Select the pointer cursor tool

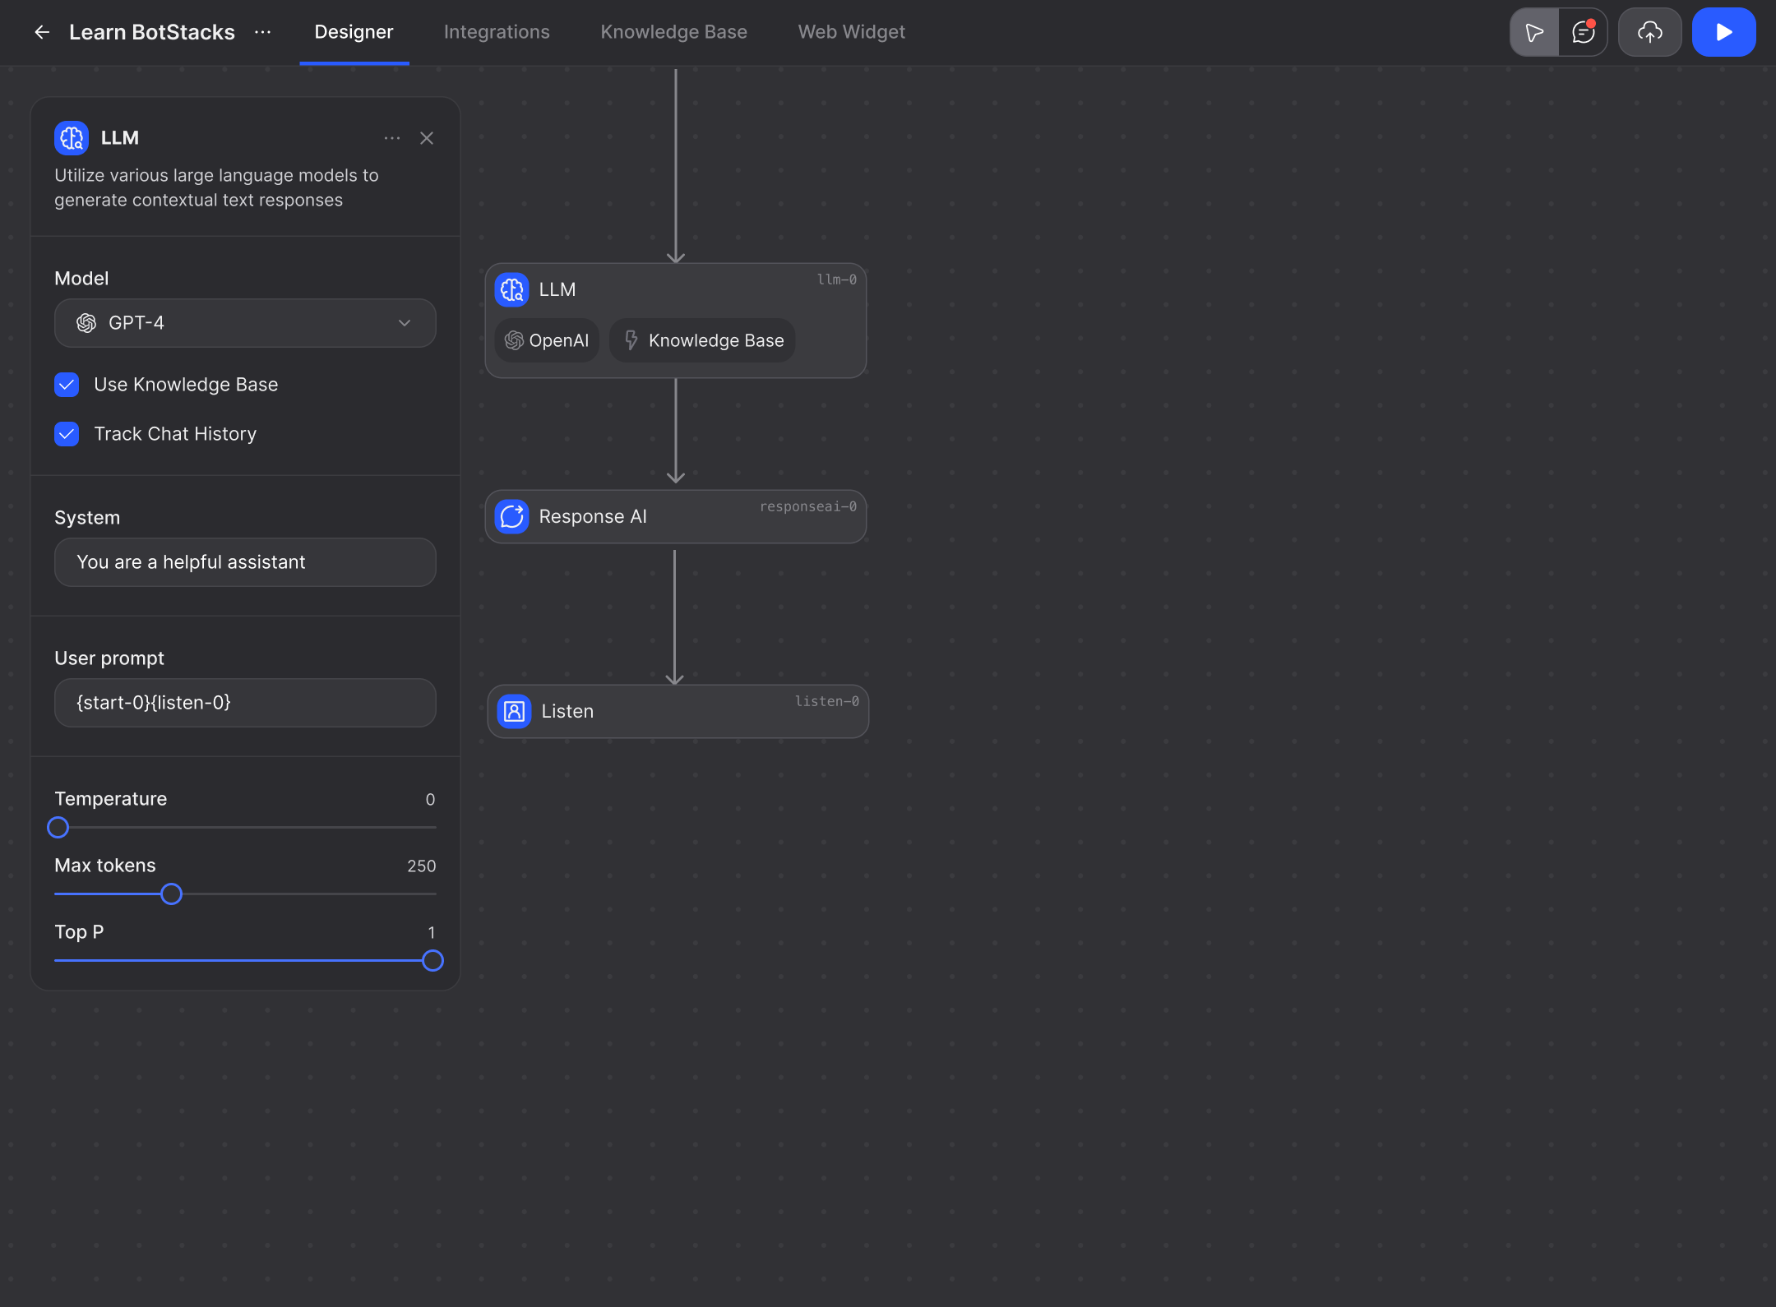1534,32
